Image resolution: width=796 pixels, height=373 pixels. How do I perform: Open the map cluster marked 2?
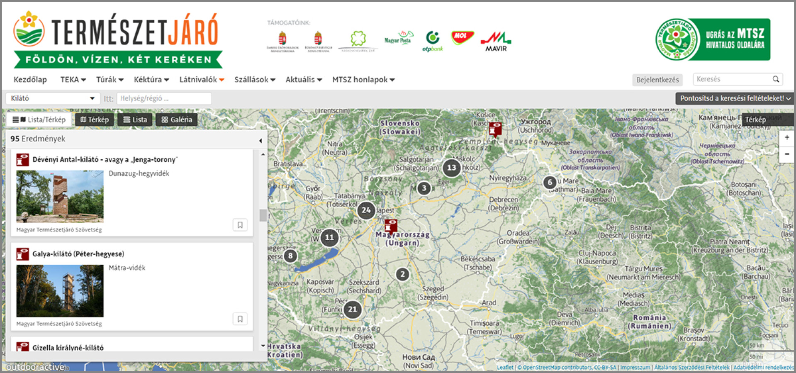[402, 274]
